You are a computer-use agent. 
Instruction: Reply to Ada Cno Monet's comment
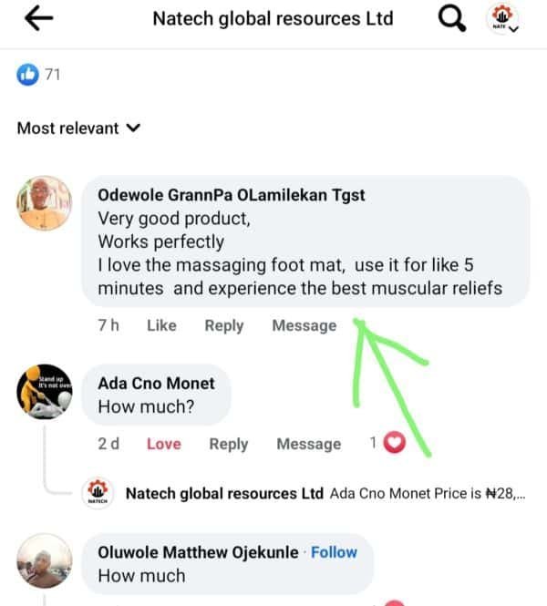[228, 444]
